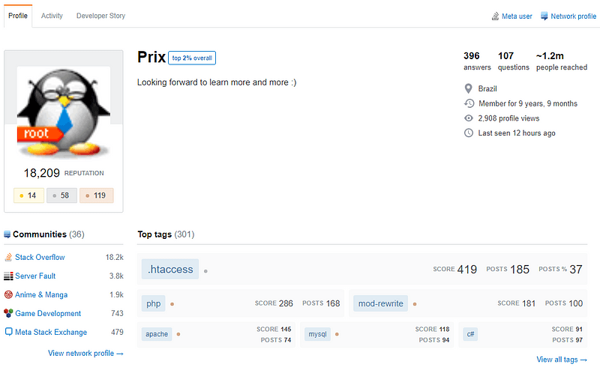Select the apache tag
This screenshot has height=370, width=600.
(x=157, y=334)
